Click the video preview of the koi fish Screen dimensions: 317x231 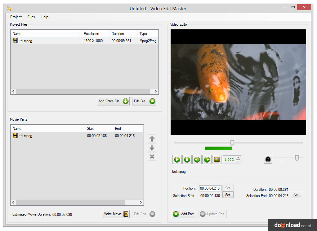coord(238,82)
